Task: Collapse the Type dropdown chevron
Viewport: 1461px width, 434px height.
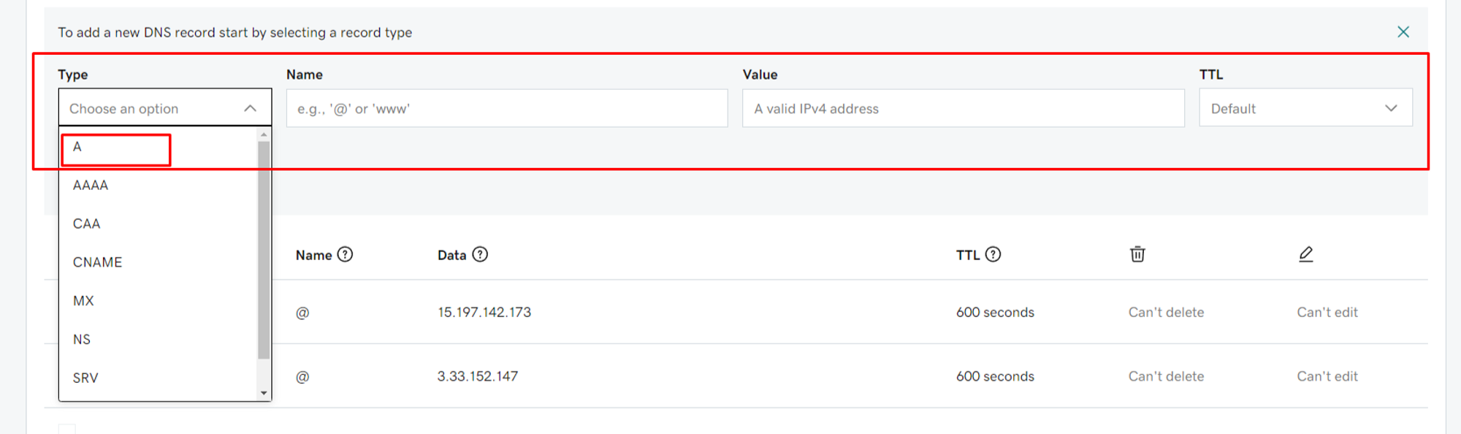Action: (250, 108)
